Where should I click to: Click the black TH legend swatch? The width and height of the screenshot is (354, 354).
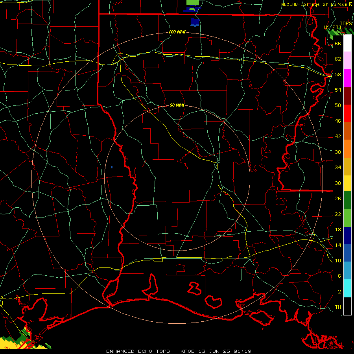pyautogui.click(x=347, y=306)
